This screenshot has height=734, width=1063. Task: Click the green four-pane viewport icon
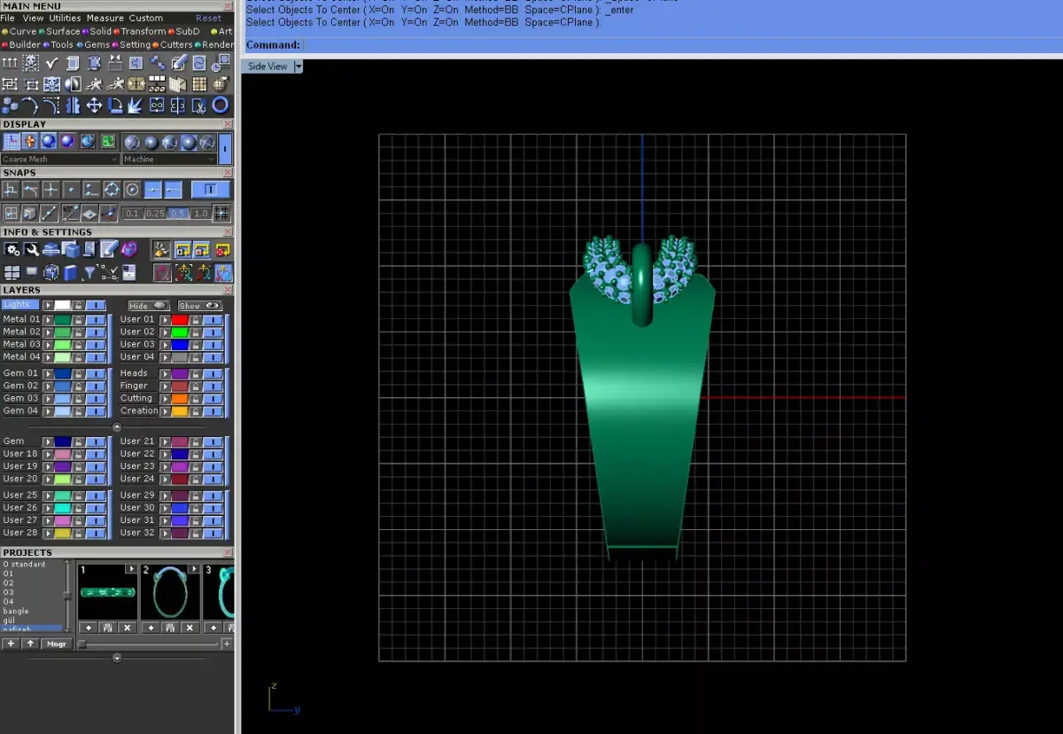tap(108, 141)
